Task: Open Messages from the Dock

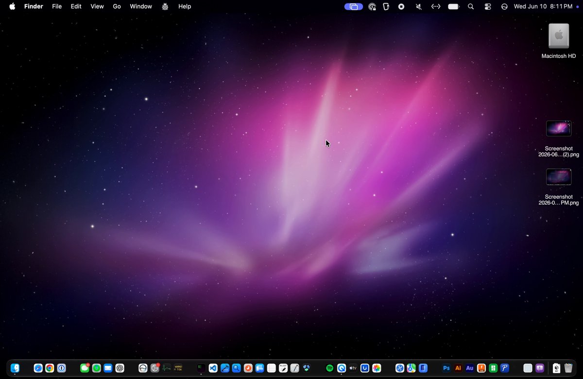Action: 85,368
